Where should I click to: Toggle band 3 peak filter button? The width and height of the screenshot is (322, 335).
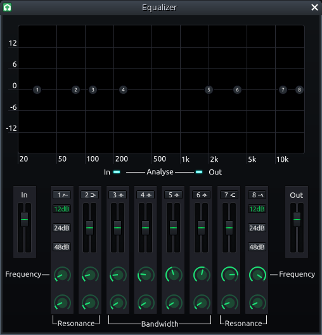pyautogui.click(x=117, y=195)
